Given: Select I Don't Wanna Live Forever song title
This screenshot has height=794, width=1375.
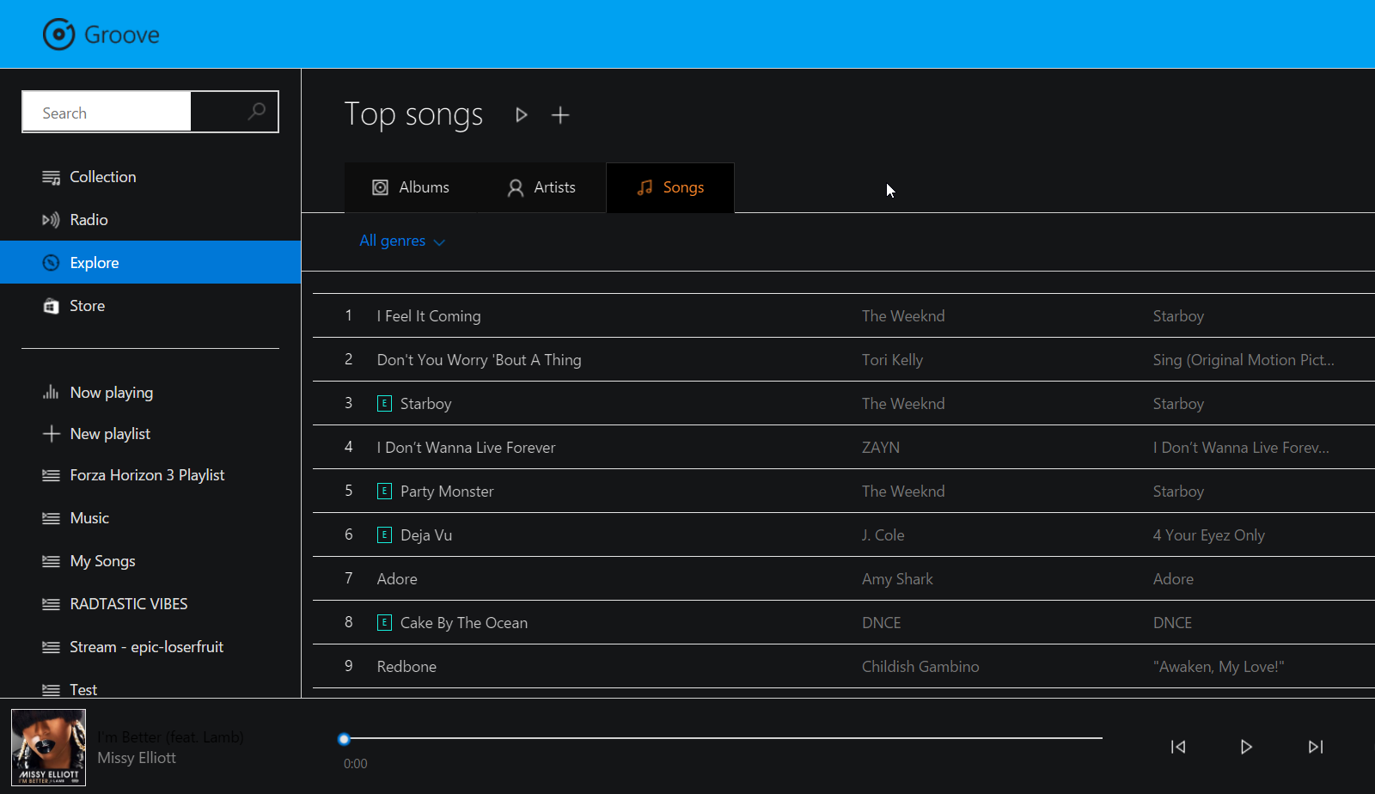Looking at the screenshot, I should (x=466, y=448).
